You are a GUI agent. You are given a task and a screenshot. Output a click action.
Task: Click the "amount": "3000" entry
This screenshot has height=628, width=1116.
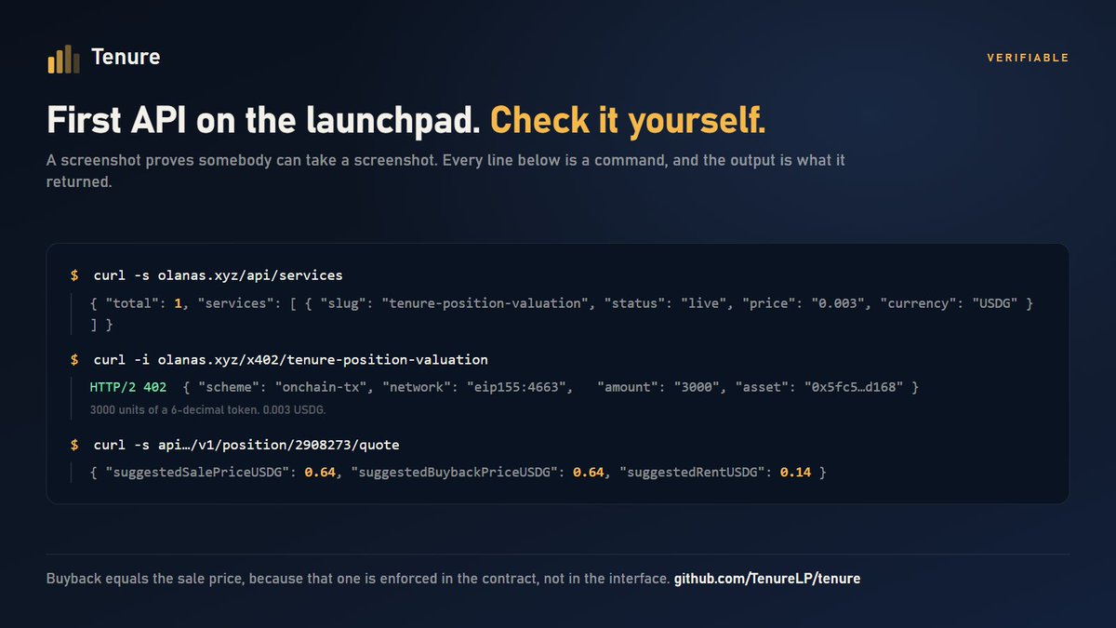tap(660, 387)
